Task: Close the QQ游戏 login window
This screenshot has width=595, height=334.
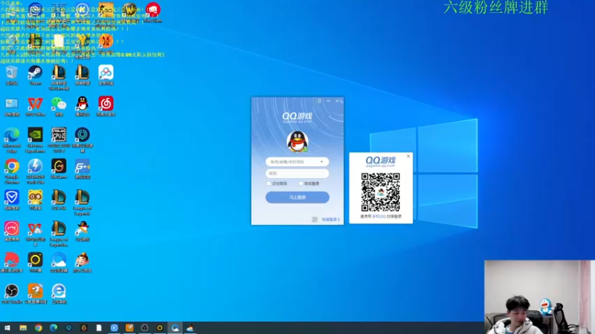Action: tap(338, 101)
